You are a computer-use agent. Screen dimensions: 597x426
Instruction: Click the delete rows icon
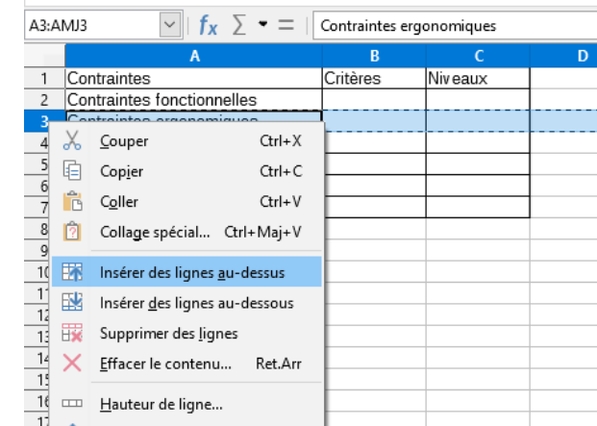72,333
